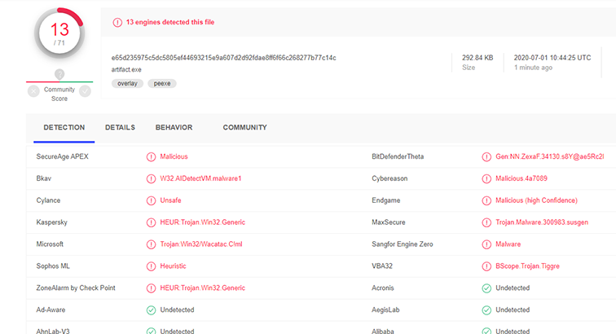Viewport: 616px width, 334px height.
Task: Click the 2020-07-01 10:44:25 UTC timestamp
Action: 552,58
